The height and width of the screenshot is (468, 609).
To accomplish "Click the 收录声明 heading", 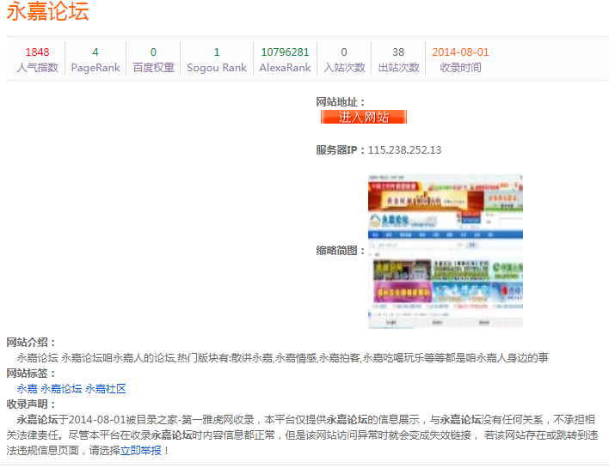I will [31, 404].
